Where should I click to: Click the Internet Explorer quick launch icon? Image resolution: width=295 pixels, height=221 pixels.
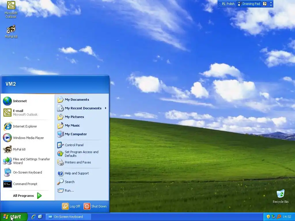[34, 217]
